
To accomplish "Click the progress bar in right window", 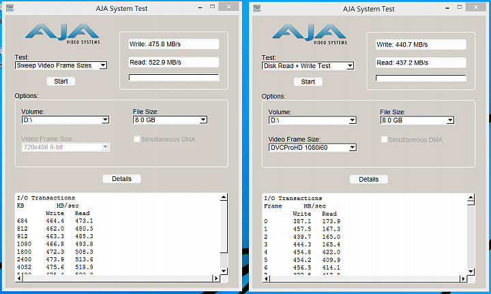I will (421, 78).
